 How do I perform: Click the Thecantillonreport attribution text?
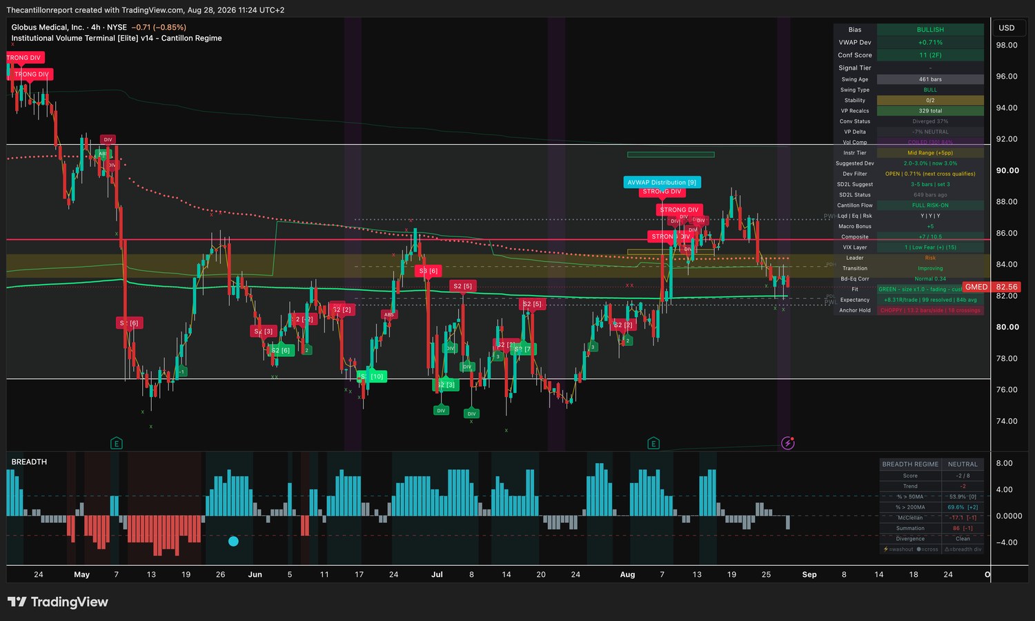(x=145, y=10)
